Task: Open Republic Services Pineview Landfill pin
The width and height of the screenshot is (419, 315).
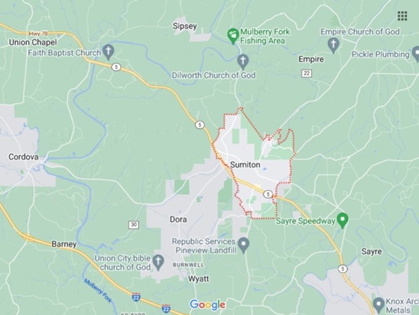Action: 243,245
